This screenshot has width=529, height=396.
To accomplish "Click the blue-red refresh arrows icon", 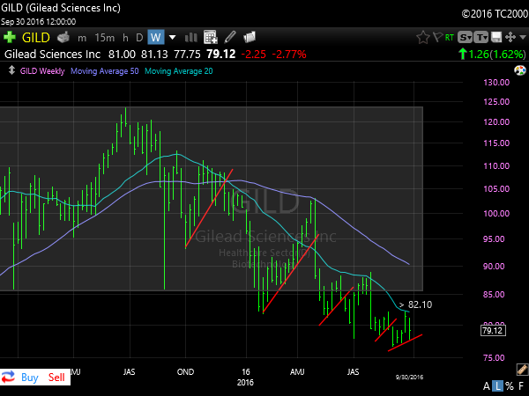I will click(x=9, y=377).
